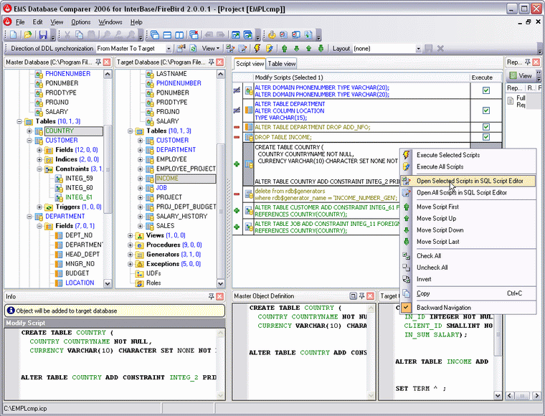
Task: Uncheck Execute for DROP ADD_NFO script
Action: coord(486,127)
